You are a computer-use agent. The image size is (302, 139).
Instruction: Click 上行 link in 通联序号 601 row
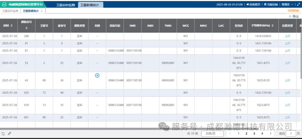[287, 118]
